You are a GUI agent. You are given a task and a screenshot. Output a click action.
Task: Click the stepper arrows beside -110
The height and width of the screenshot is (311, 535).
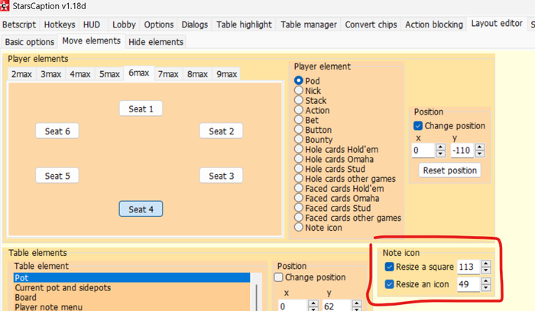coord(480,151)
